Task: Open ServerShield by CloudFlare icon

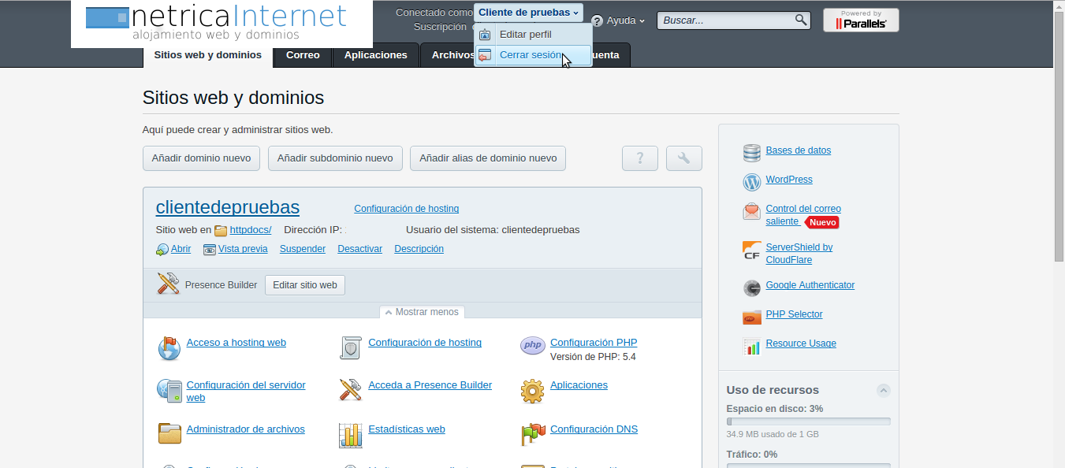Action: pos(751,251)
